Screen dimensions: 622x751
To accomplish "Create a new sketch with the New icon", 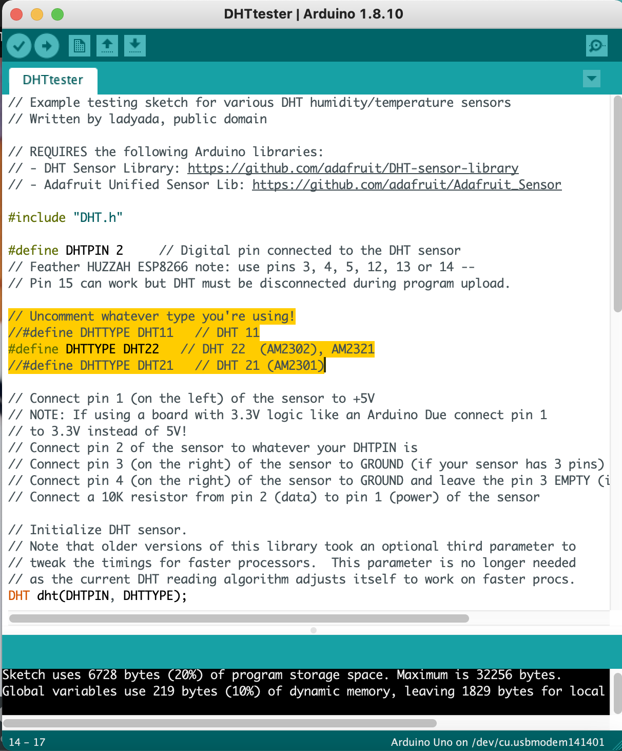I will tap(80, 46).
